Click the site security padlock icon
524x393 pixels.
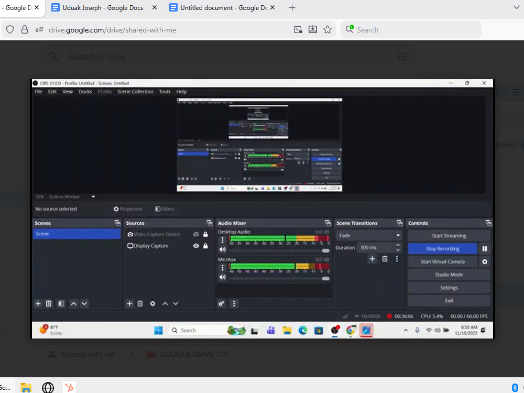click(25, 30)
